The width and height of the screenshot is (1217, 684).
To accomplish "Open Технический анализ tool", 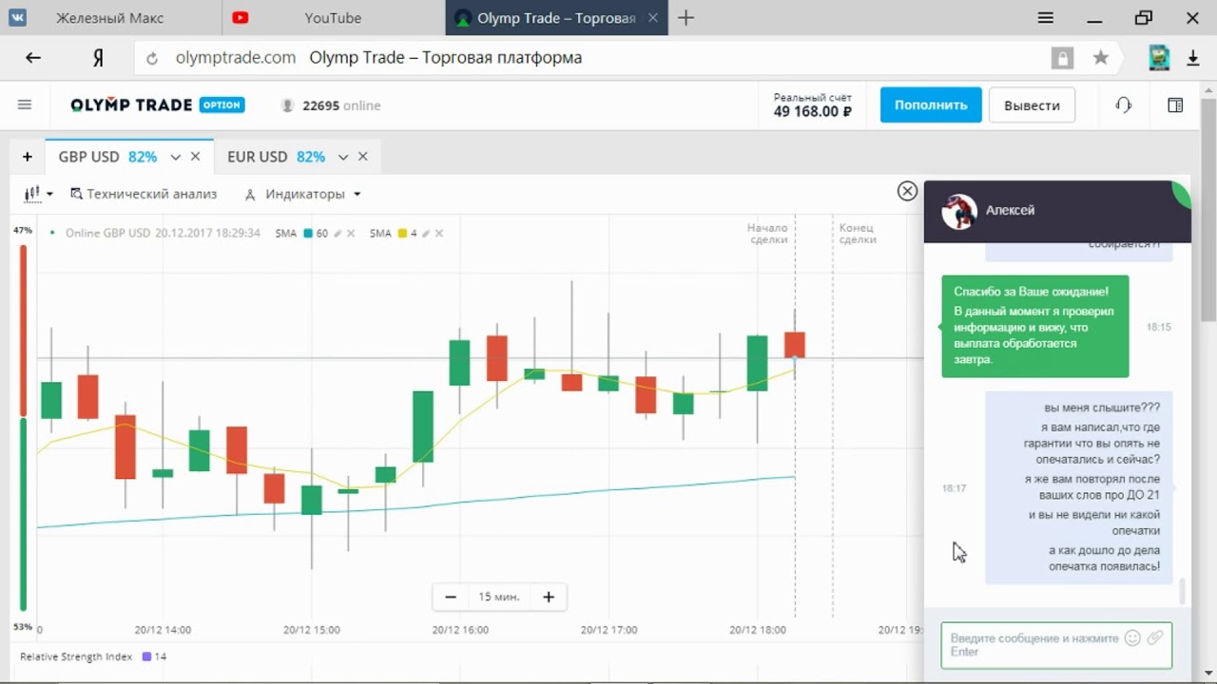I will pos(144,194).
